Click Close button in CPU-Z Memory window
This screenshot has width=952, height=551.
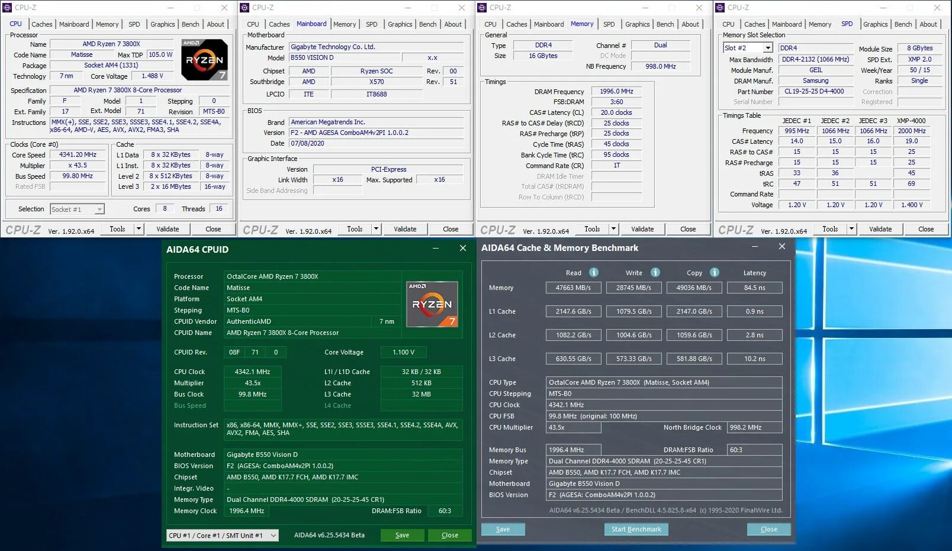click(688, 229)
